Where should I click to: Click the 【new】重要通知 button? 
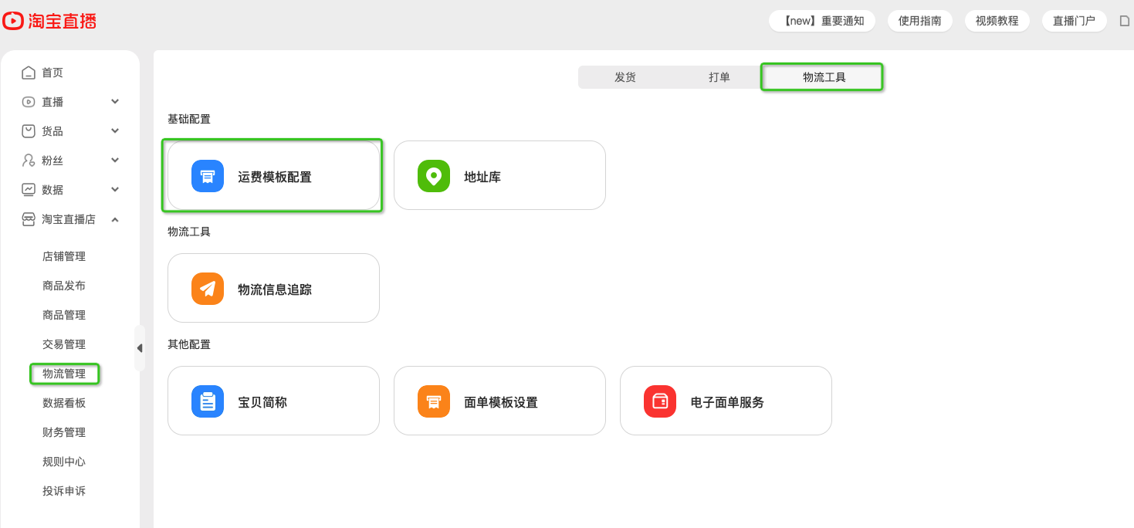click(822, 21)
